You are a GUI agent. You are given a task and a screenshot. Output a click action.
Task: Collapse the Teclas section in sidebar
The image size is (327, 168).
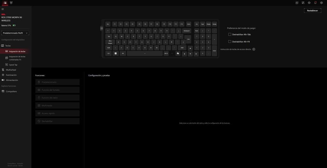point(8,46)
